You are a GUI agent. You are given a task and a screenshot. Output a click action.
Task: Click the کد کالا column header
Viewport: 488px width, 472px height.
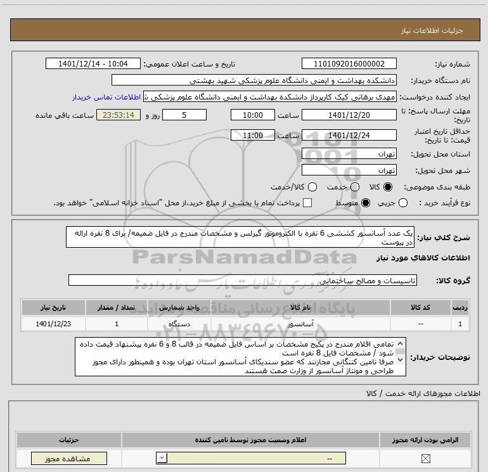[x=420, y=307]
